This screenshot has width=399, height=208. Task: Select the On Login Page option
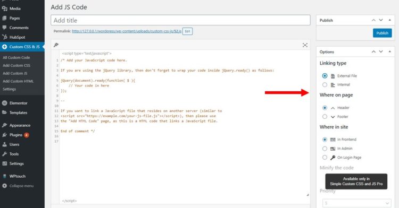click(325, 158)
